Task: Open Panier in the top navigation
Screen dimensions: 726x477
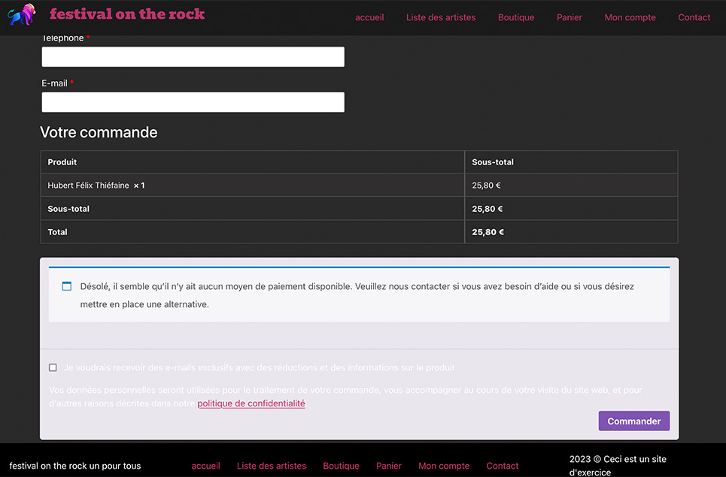Action: [x=569, y=17]
